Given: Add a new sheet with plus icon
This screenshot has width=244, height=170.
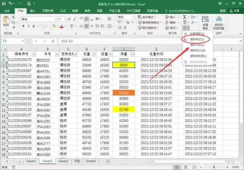Looking at the screenshot, I should [108, 162].
